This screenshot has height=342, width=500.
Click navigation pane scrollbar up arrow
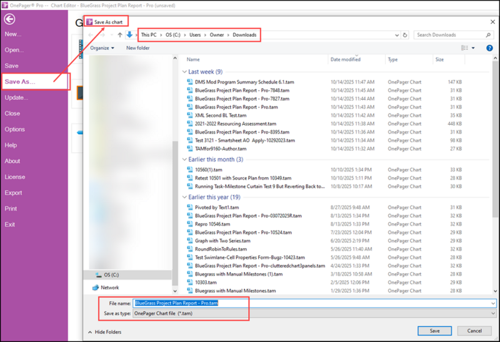[175, 58]
